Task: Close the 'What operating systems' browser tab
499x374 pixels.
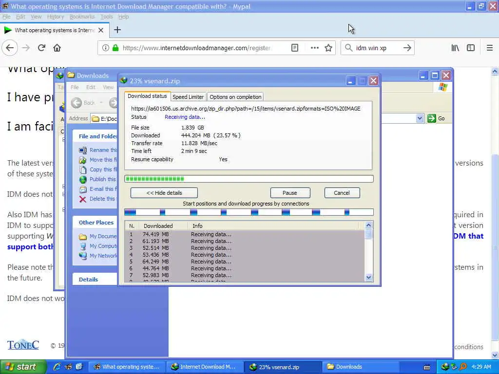Action: [x=101, y=30]
